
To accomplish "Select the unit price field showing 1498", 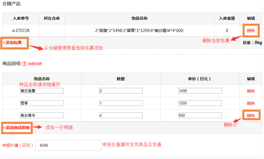I will [x=200, y=91].
